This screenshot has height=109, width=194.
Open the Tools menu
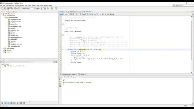[x=42, y=5]
